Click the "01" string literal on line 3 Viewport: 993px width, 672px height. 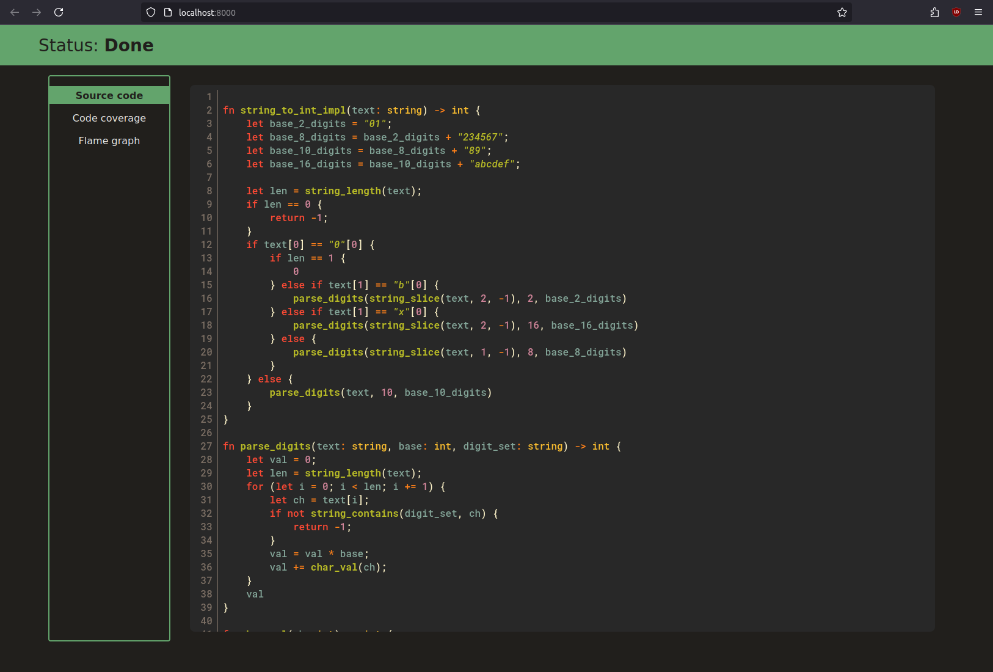click(375, 124)
